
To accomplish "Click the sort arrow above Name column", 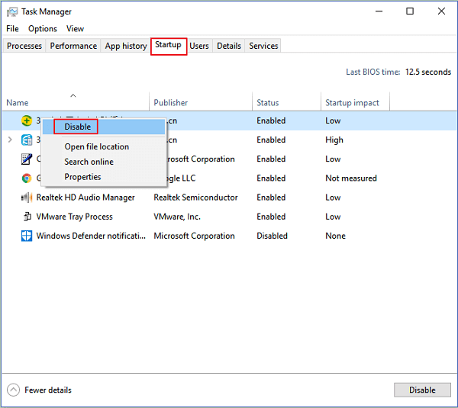I will [x=73, y=95].
